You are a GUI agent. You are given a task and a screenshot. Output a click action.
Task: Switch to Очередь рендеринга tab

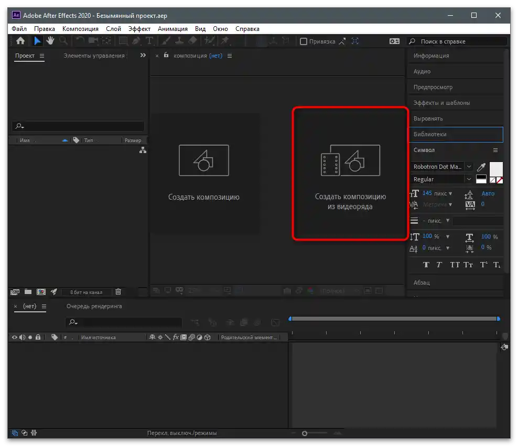point(94,307)
